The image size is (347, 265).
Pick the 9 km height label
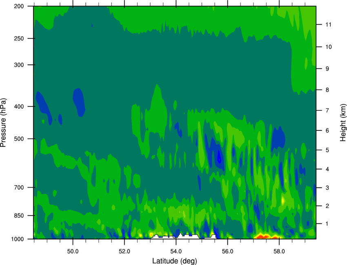pos(327,69)
